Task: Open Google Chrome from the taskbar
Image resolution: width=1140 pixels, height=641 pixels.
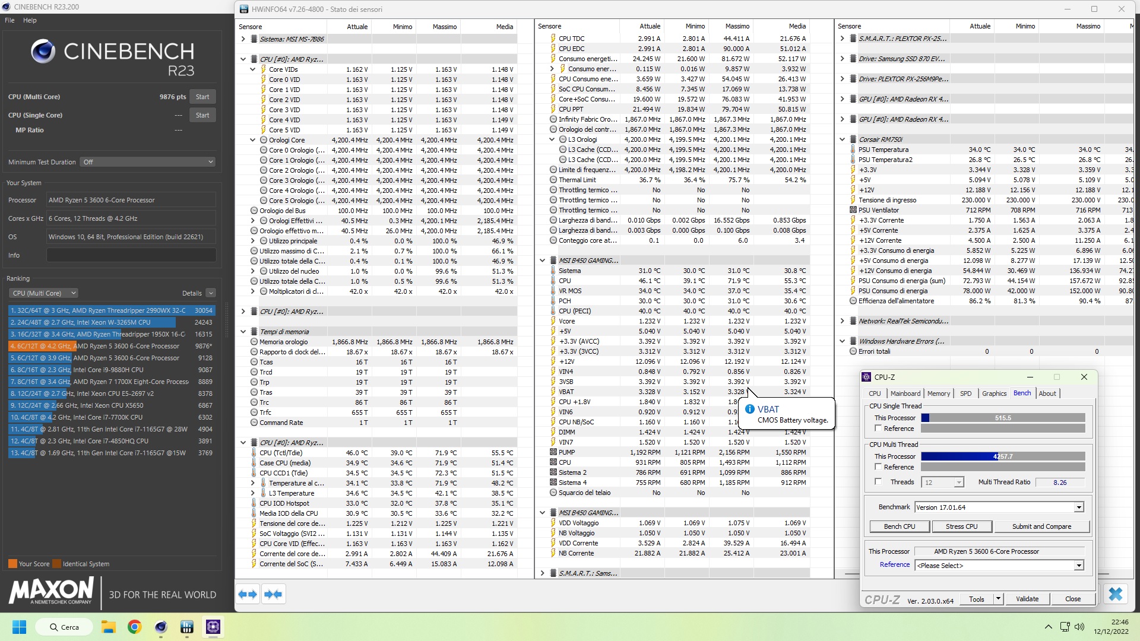Action: click(x=134, y=627)
